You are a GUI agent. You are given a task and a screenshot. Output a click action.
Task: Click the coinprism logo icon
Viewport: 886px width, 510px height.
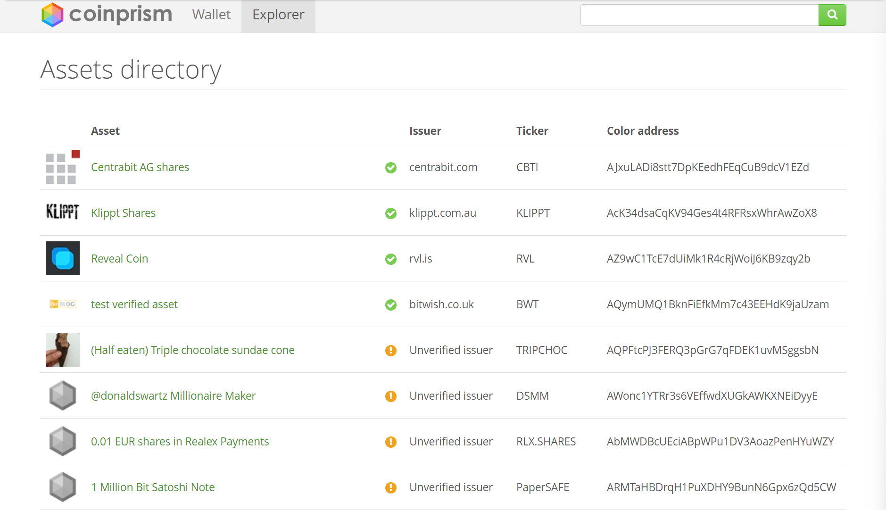pos(52,15)
